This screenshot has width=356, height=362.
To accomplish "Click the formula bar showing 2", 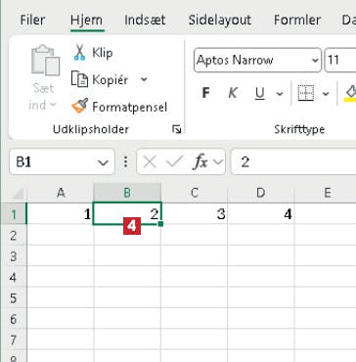I will coord(293,161).
